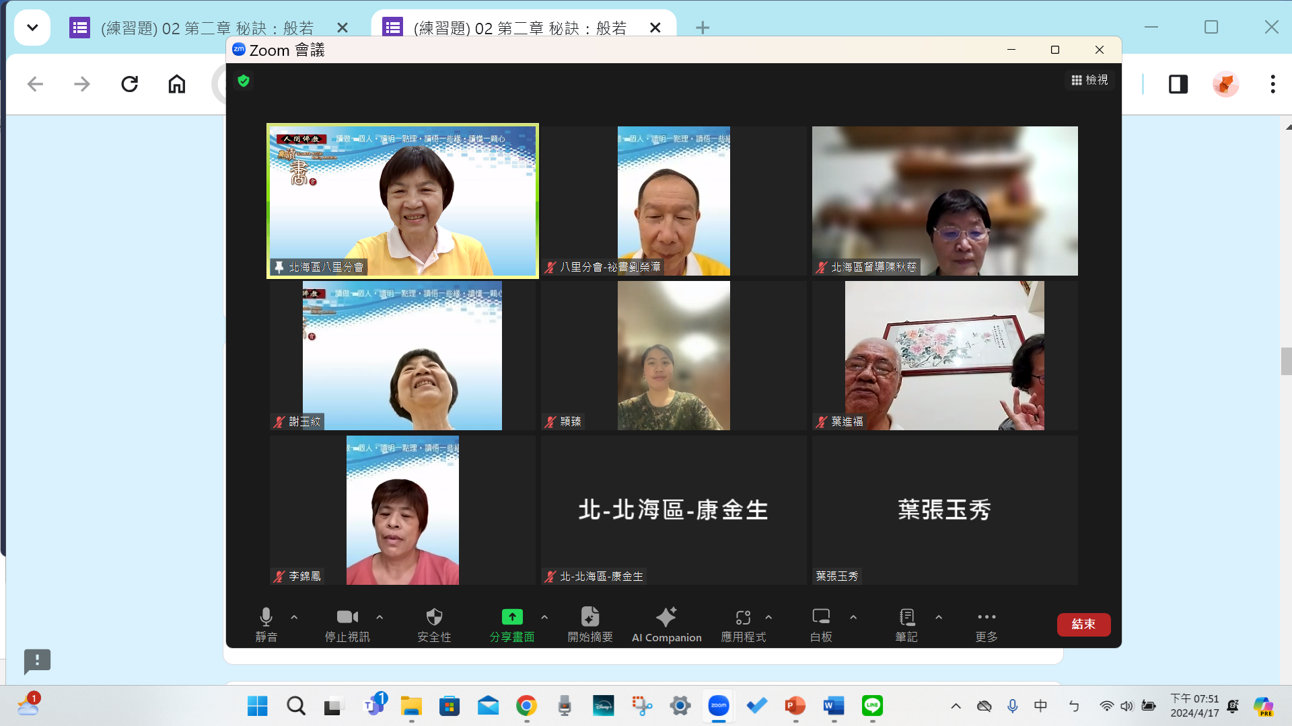The width and height of the screenshot is (1292, 726).
Task: Stop video (停止視訊)
Action: (347, 617)
